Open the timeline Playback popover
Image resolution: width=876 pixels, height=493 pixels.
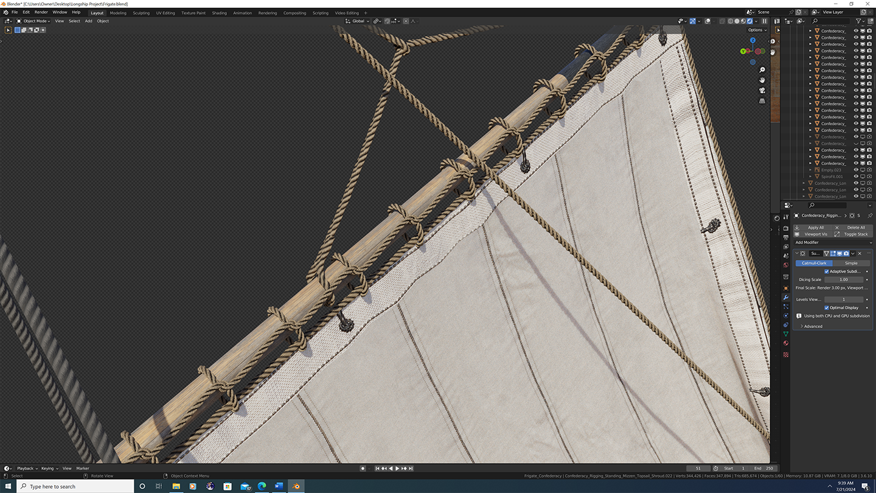coord(27,468)
